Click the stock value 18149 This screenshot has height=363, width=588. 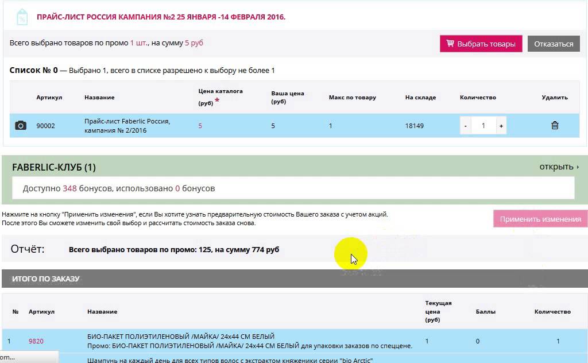pos(415,126)
